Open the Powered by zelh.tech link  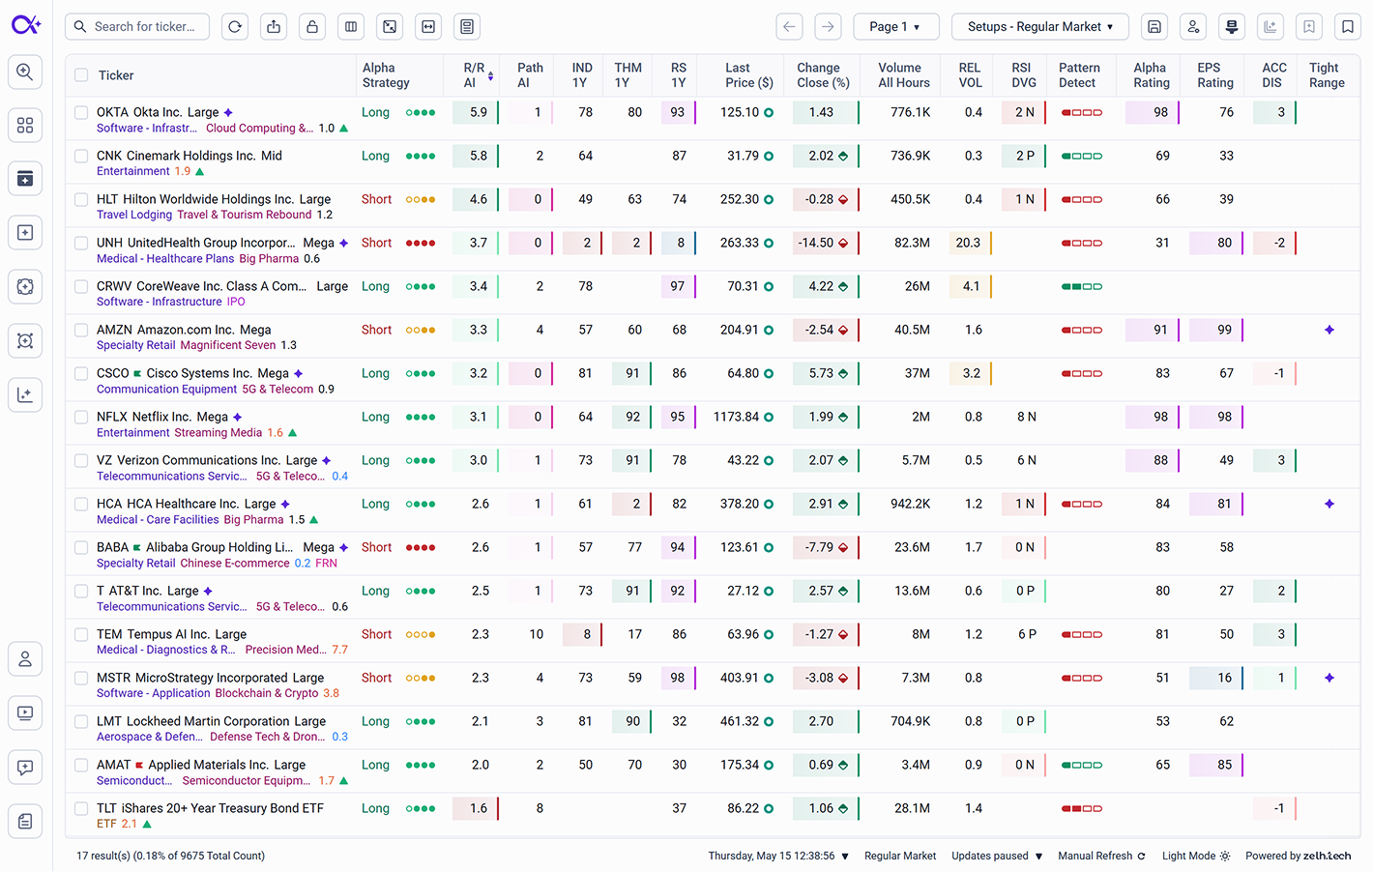[x=1299, y=856]
